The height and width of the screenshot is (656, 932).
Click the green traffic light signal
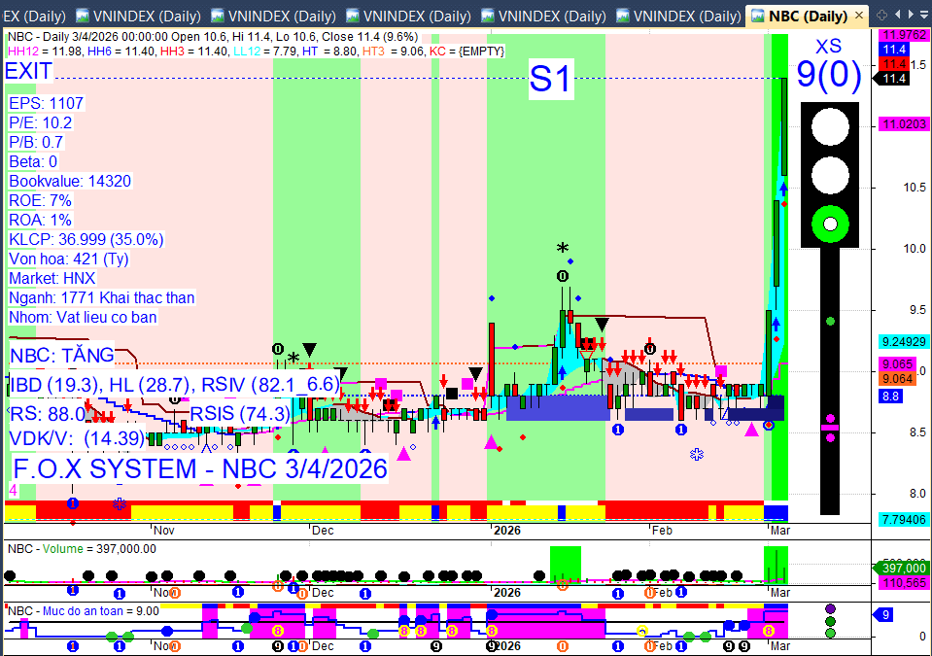830,224
